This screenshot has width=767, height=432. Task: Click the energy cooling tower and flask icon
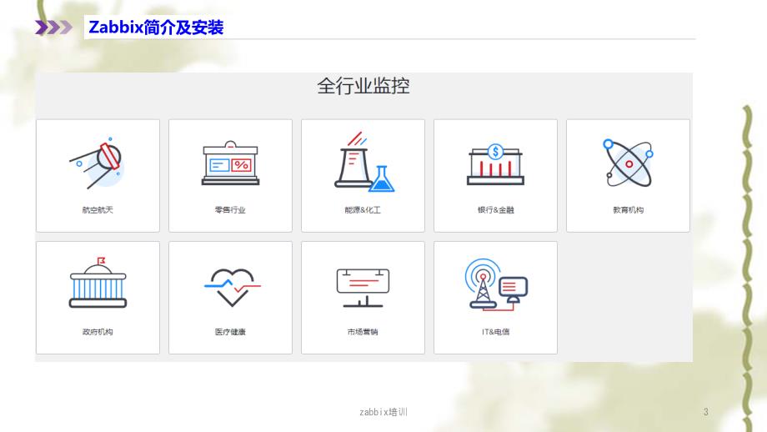(364, 162)
